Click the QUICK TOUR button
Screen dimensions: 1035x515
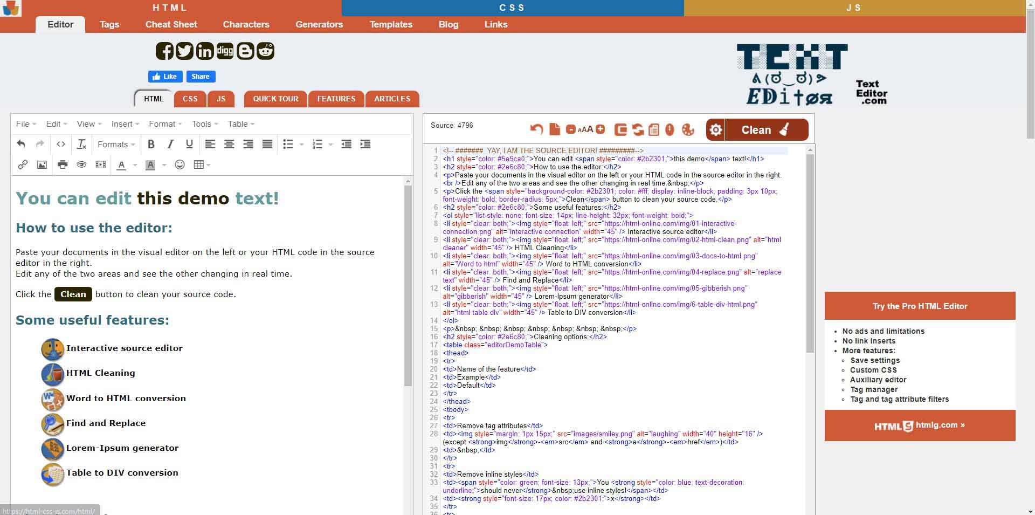coord(275,99)
